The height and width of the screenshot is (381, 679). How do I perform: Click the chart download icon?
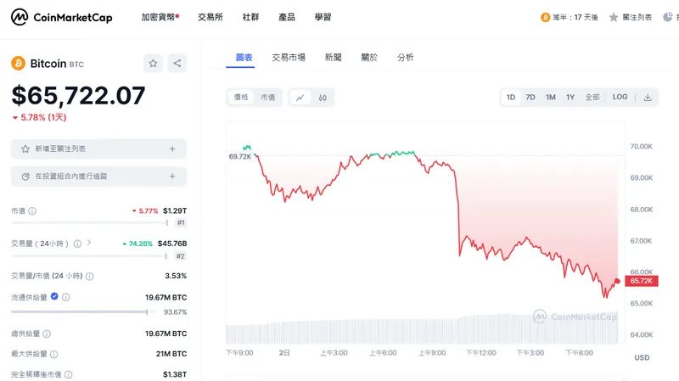(648, 98)
